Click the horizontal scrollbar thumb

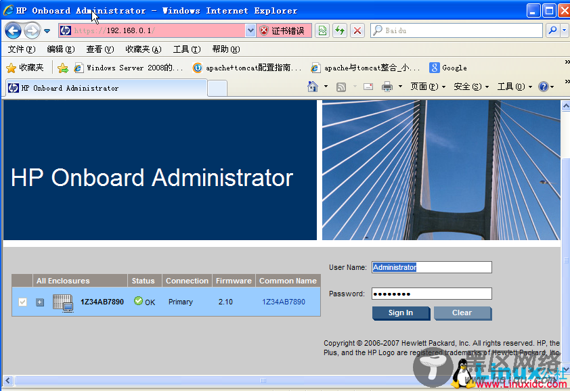click(x=263, y=380)
